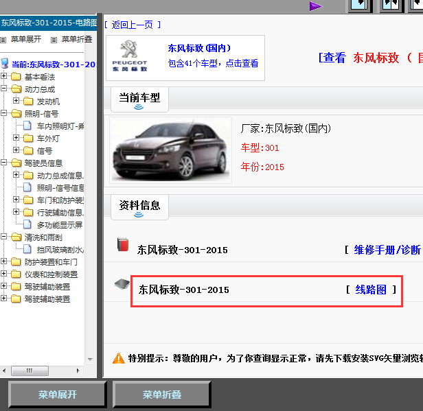The image size is (423, 411).
Task: Click the sidebar horizontal scrollbar right arrow
Action: [x=78, y=371]
